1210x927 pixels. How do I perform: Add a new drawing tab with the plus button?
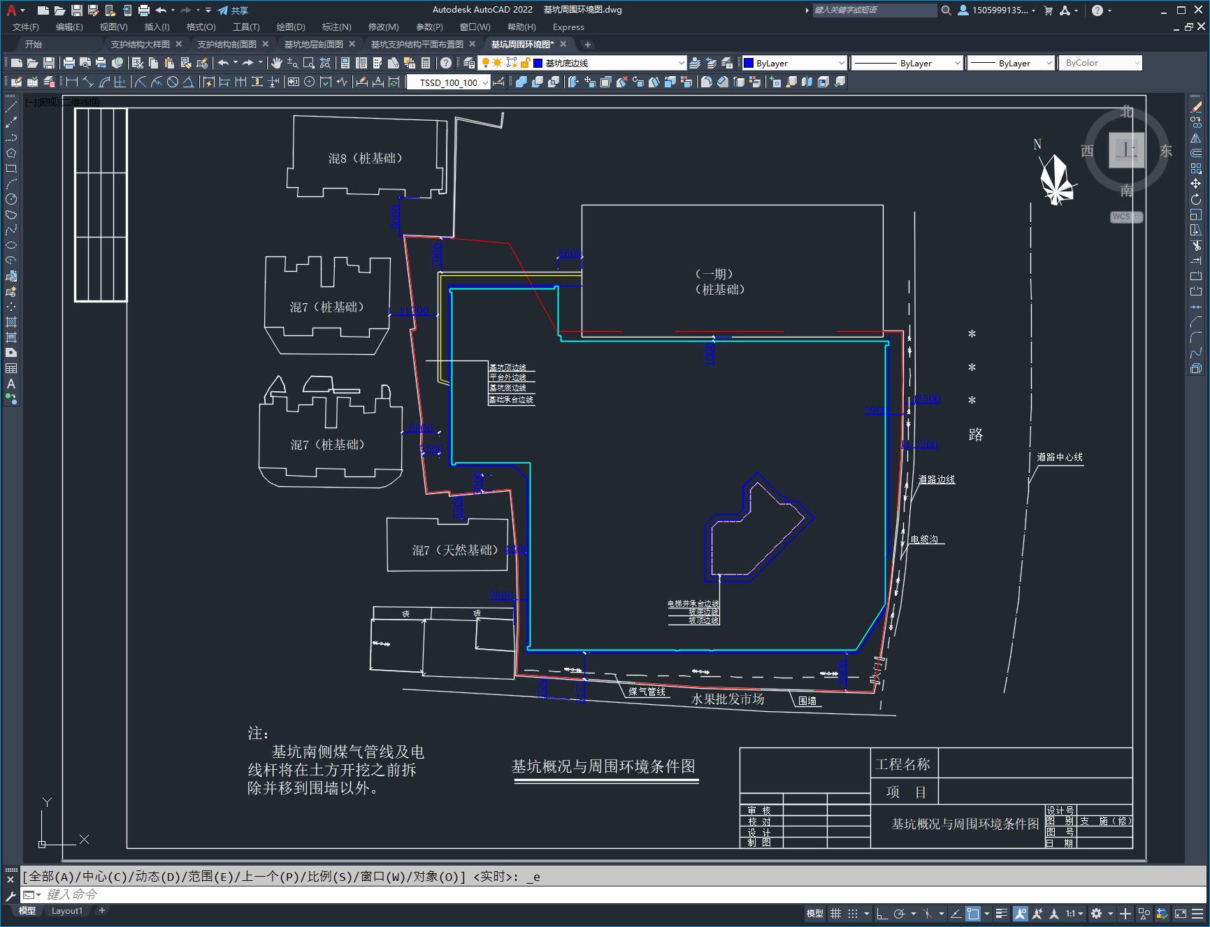click(588, 44)
